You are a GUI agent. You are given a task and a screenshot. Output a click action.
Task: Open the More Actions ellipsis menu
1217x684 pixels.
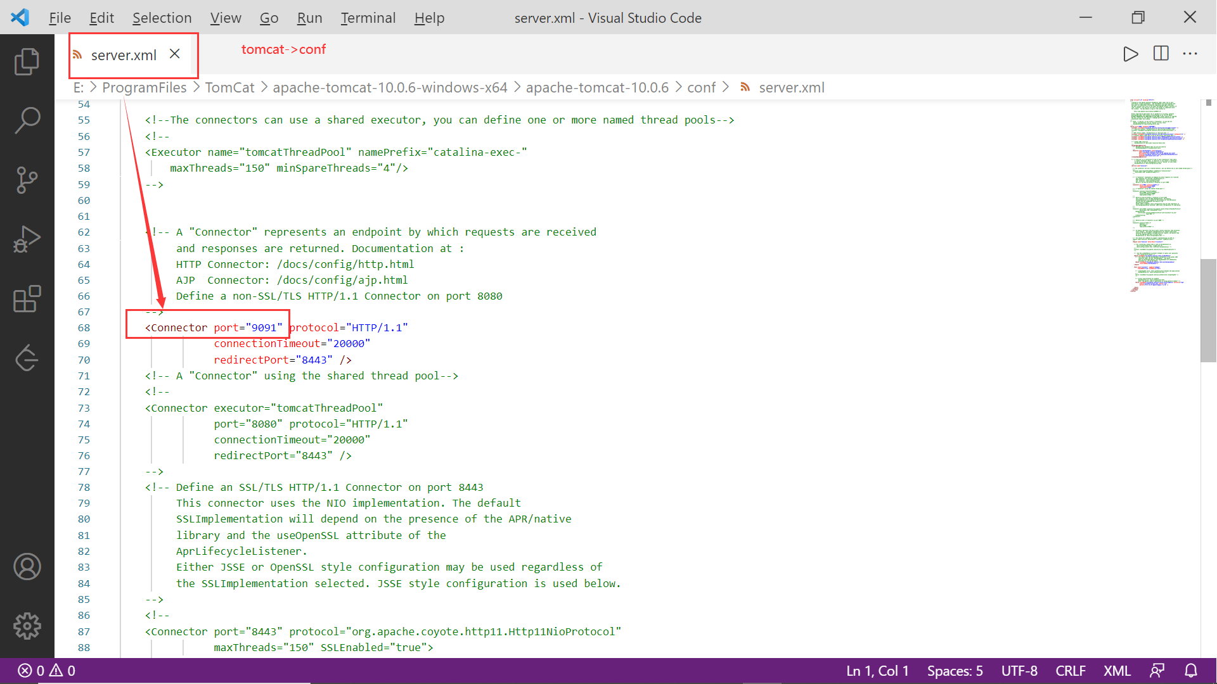pyautogui.click(x=1190, y=54)
